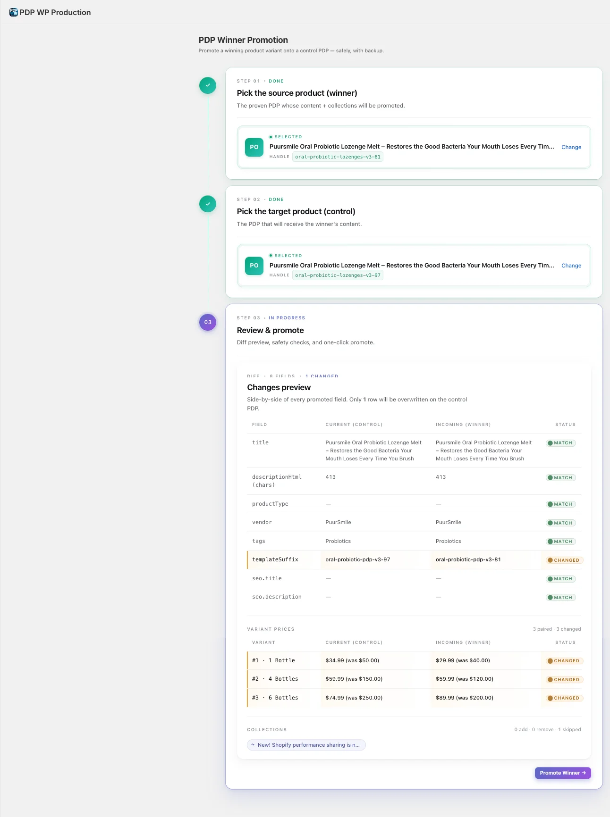Click the PO avatar in target product card

pyautogui.click(x=254, y=266)
